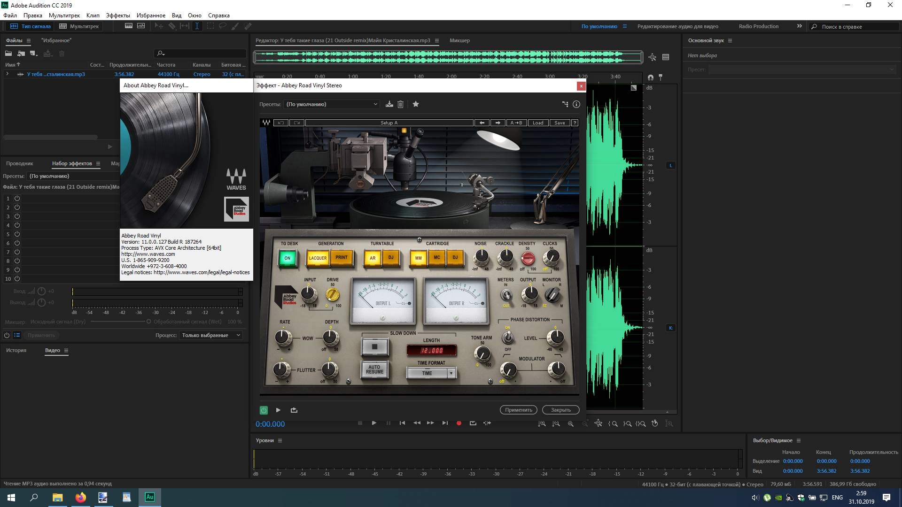Viewport: 902px width, 507px height.
Task: Select MC cartridge button
Action: 437,257
